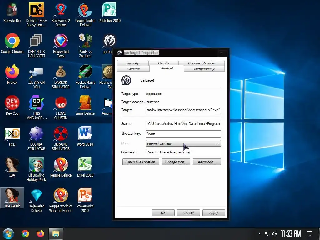The height and width of the screenshot is (240, 320).
Task: Select Peggle Deluxe desktop icon
Action: click(x=61, y=167)
